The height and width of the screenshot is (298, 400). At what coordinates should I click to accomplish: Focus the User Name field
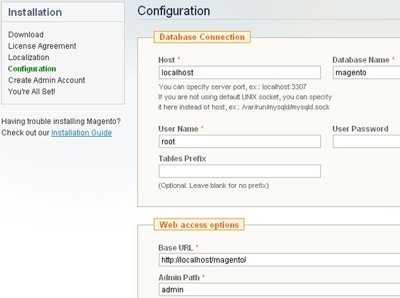239,141
